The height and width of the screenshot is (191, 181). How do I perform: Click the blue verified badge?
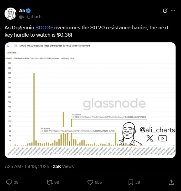[x=28, y=11]
